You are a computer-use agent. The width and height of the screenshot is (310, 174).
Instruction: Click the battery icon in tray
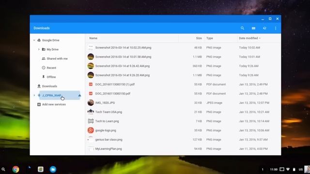(294, 169)
